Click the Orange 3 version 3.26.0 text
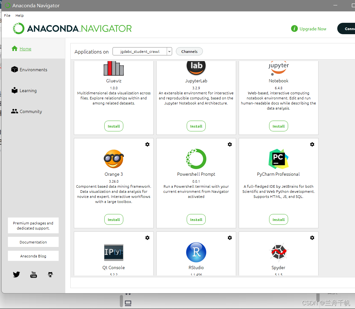The image size is (355, 309). coord(114,181)
